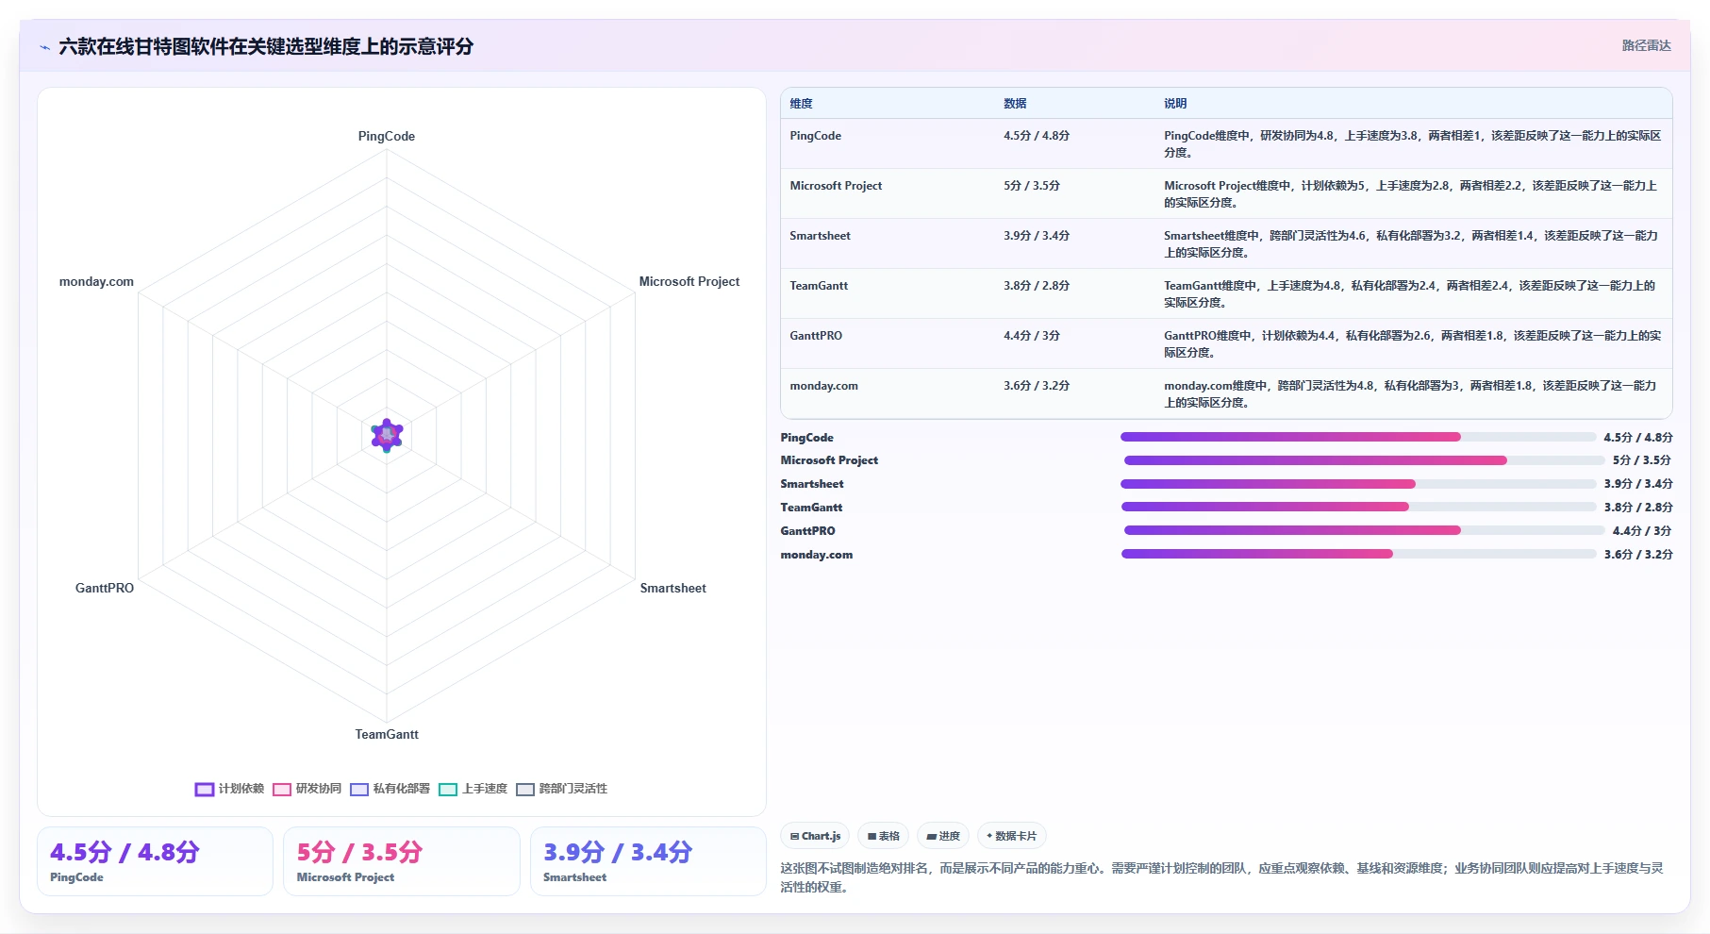Screen dimensions: 1710x934
Task: Open the Microsoft Project score card
Action: 402,861
